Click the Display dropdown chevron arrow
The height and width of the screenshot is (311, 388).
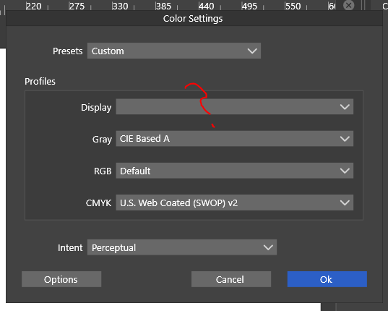tap(345, 107)
